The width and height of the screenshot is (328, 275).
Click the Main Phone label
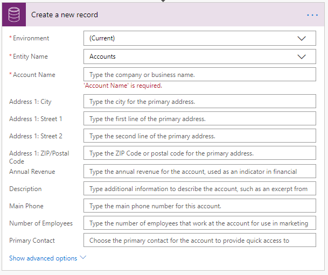[x=26, y=206]
